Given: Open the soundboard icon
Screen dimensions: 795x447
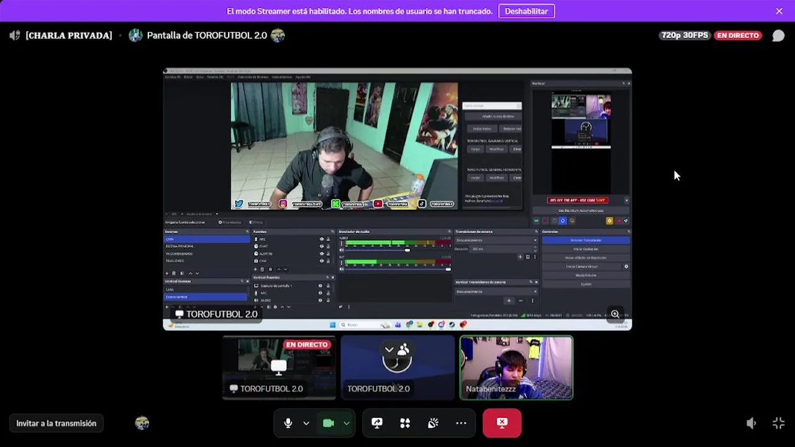Looking at the screenshot, I should 433,423.
